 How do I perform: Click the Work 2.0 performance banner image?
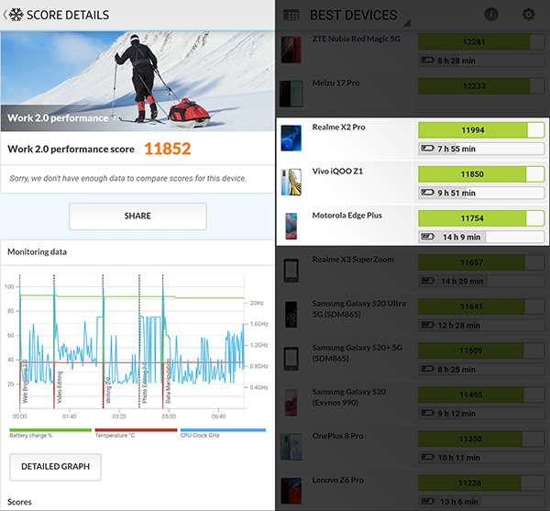pyautogui.click(x=137, y=82)
